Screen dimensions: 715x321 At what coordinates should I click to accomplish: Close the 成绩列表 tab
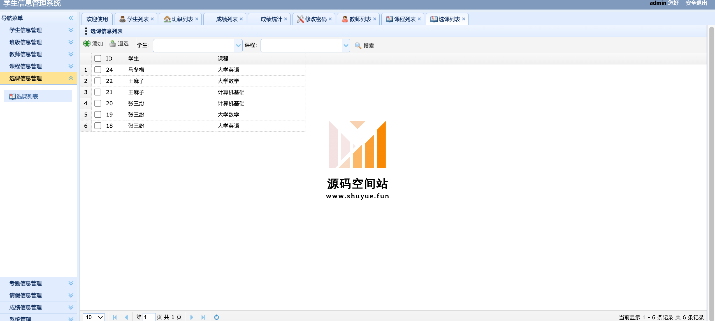pos(241,19)
